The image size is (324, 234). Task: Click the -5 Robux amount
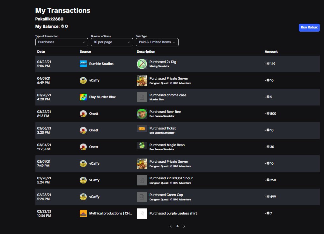tap(268, 97)
